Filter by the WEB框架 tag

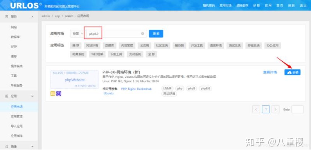click(97, 54)
